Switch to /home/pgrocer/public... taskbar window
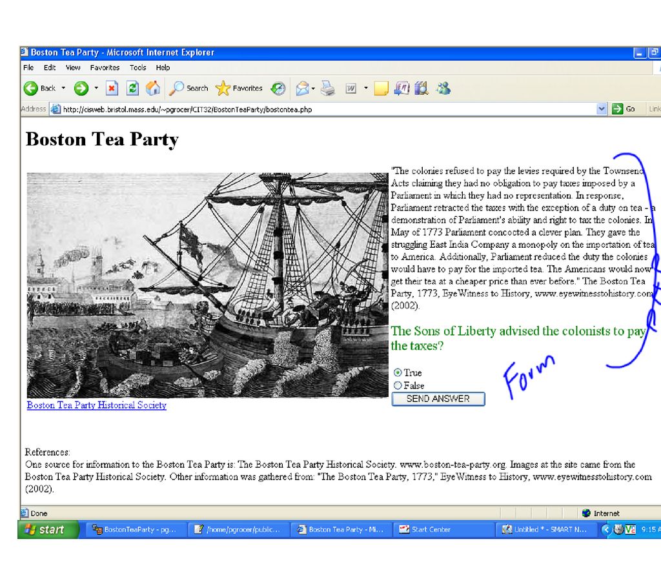661x564 pixels. (239, 529)
